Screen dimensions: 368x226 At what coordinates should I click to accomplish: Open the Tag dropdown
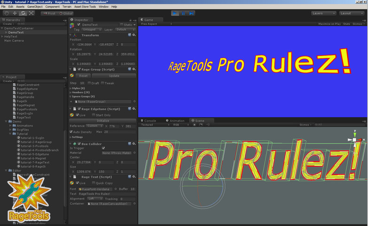click(x=92, y=30)
